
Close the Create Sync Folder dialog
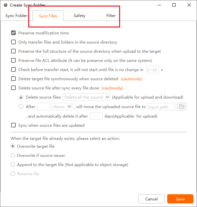coord(189,5)
